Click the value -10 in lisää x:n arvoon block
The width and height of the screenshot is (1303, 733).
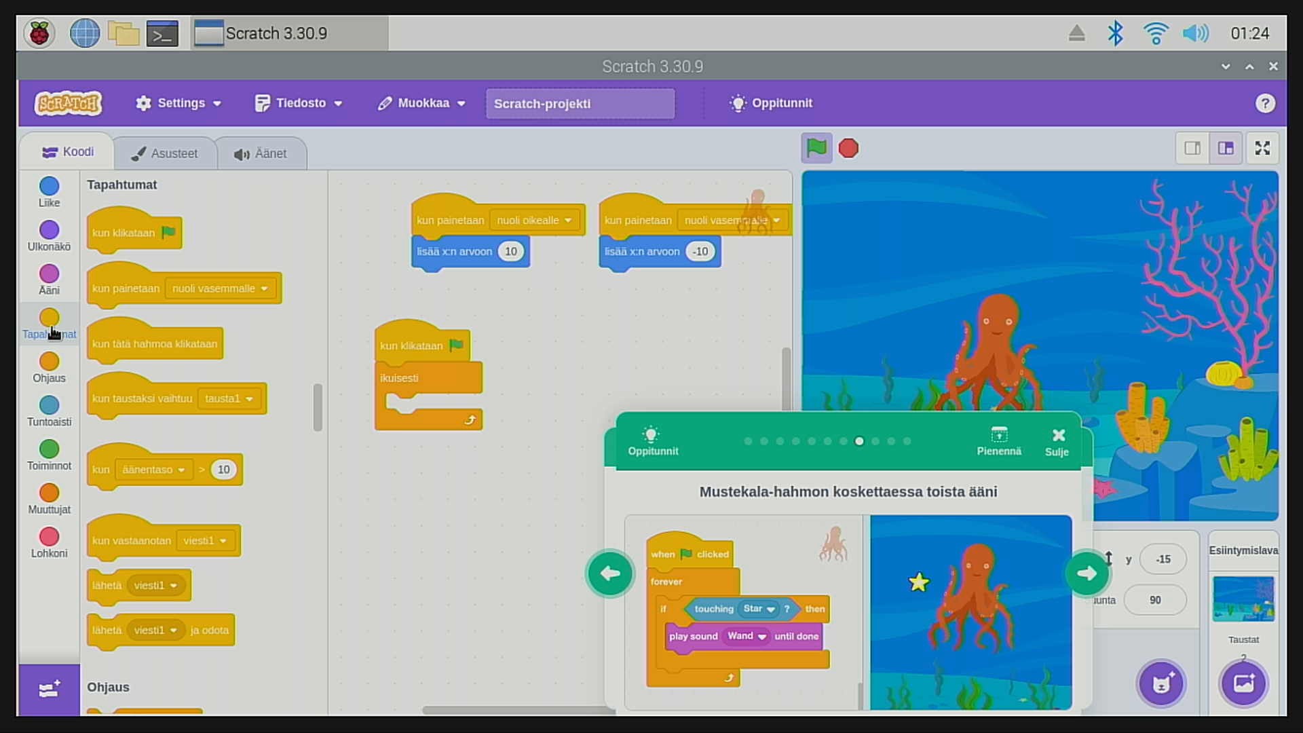tap(700, 252)
